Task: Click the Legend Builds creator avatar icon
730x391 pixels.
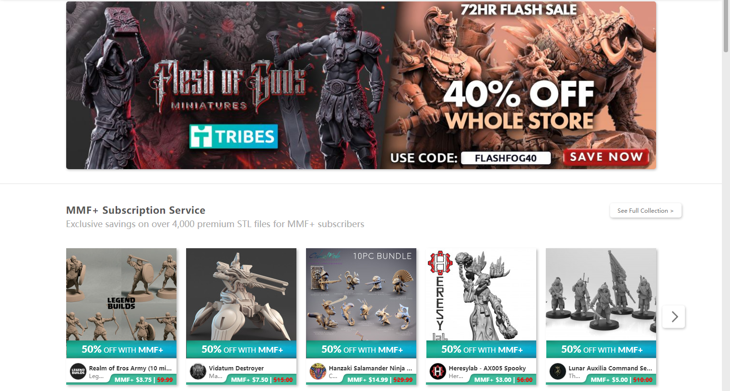Action: [x=78, y=371]
